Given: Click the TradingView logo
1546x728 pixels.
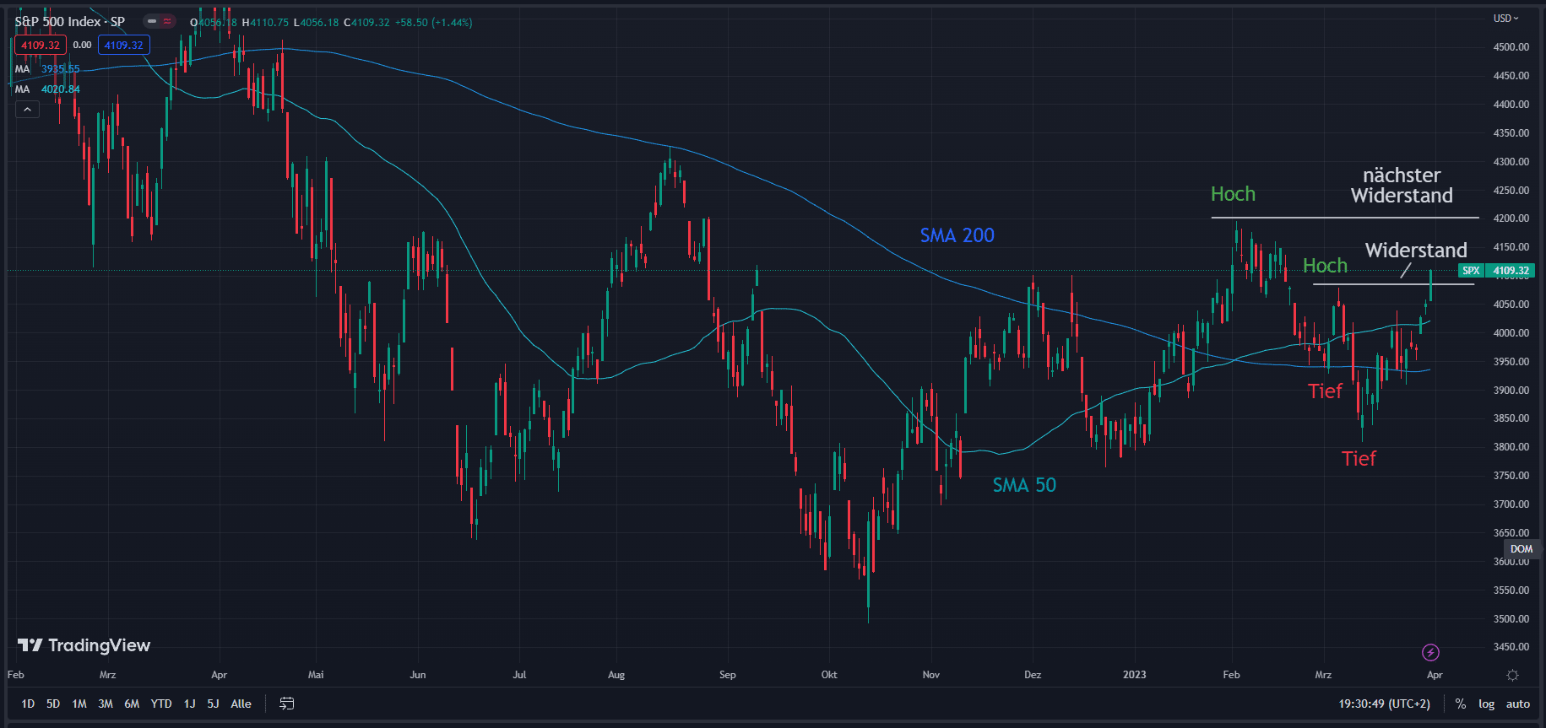Looking at the screenshot, I should tap(84, 645).
